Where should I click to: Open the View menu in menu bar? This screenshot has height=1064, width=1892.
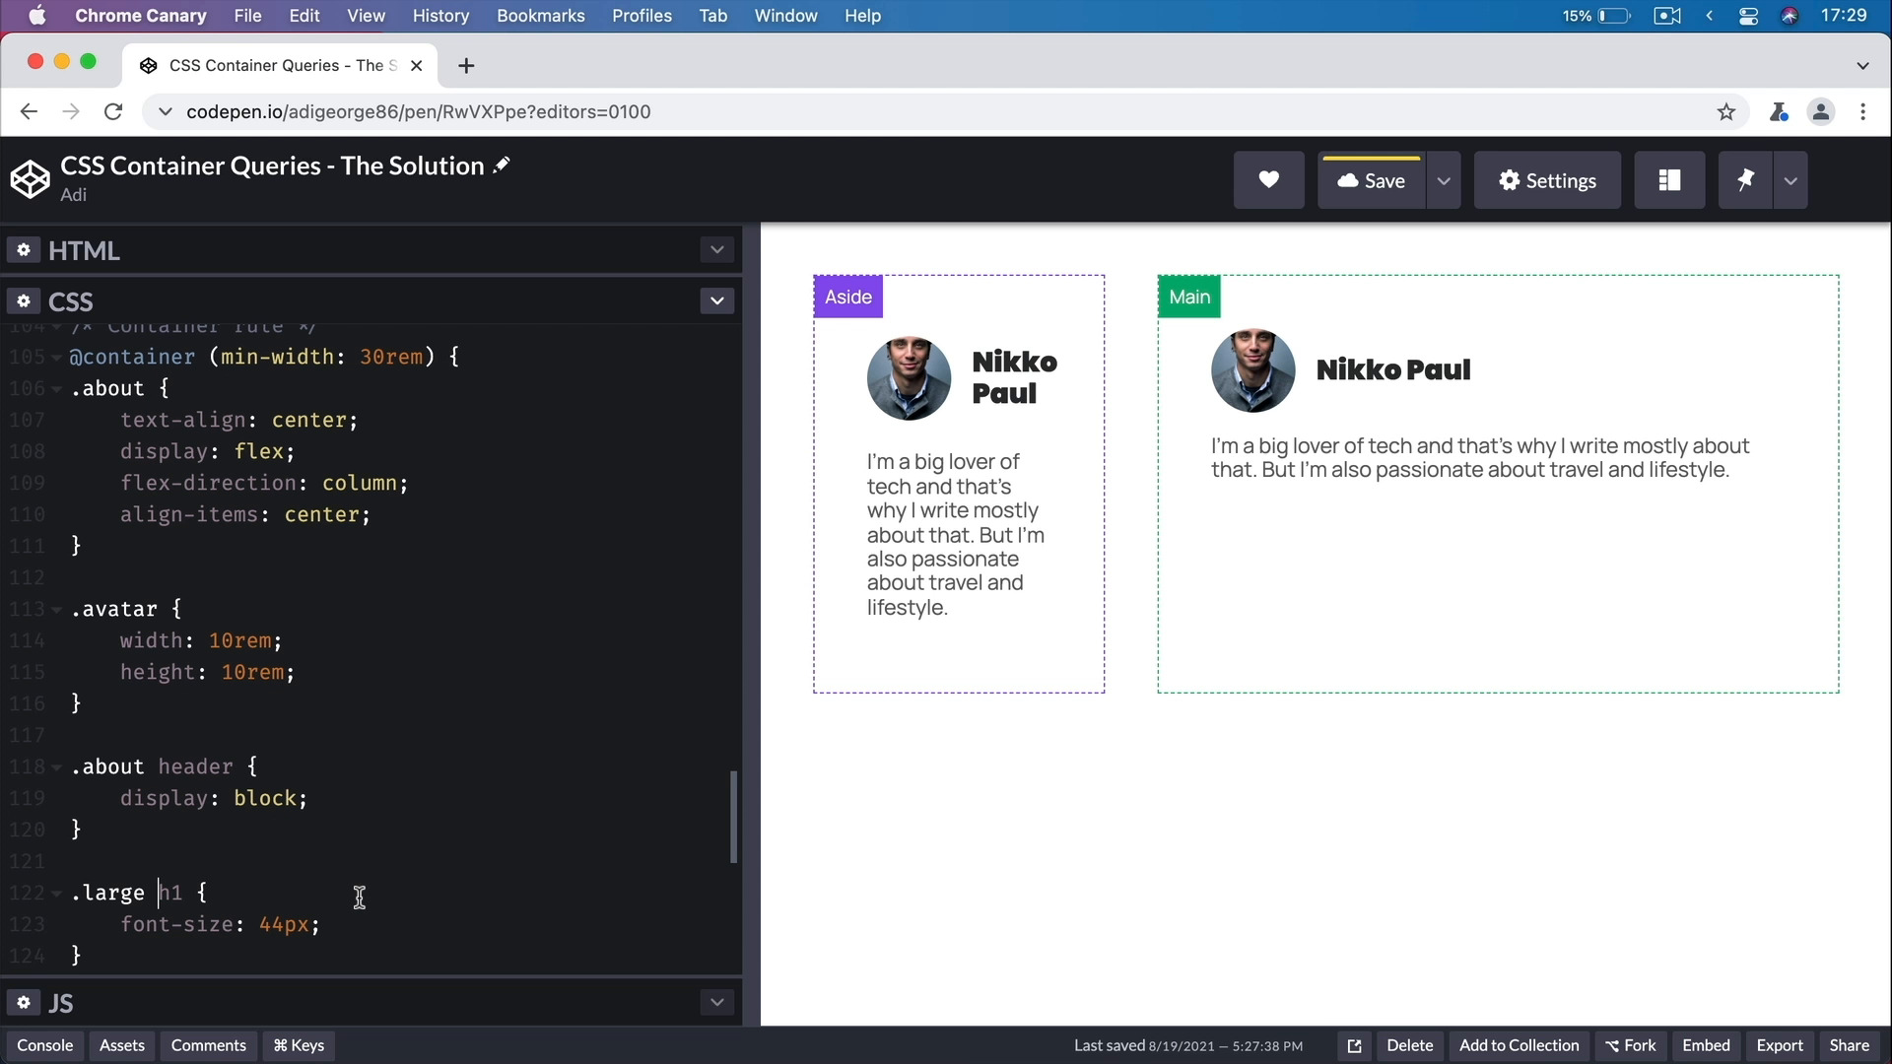[367, 16]
